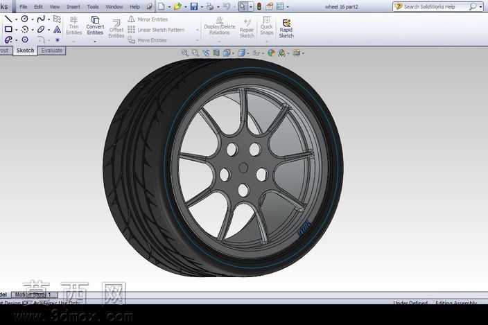This screenshot has height=325, width=488.
Task: Switch to the Evaluate tab
Action: (52, 51)
